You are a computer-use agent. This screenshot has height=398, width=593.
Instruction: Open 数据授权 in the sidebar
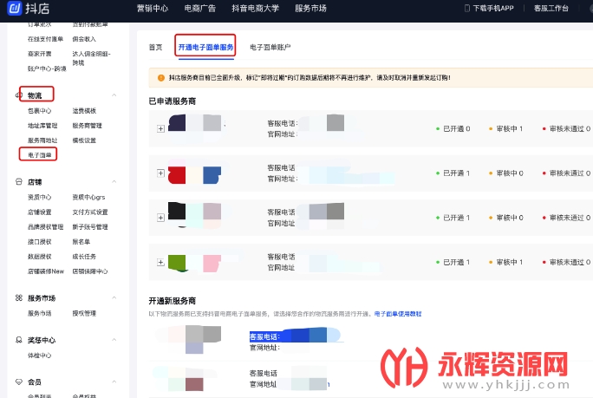tap(39, 256)
